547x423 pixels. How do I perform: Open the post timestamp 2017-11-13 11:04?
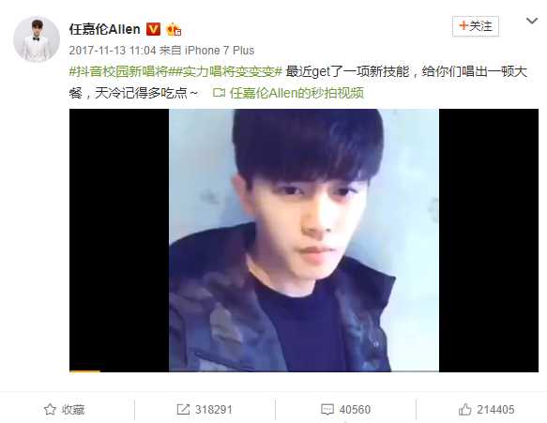tap(113, 51)
